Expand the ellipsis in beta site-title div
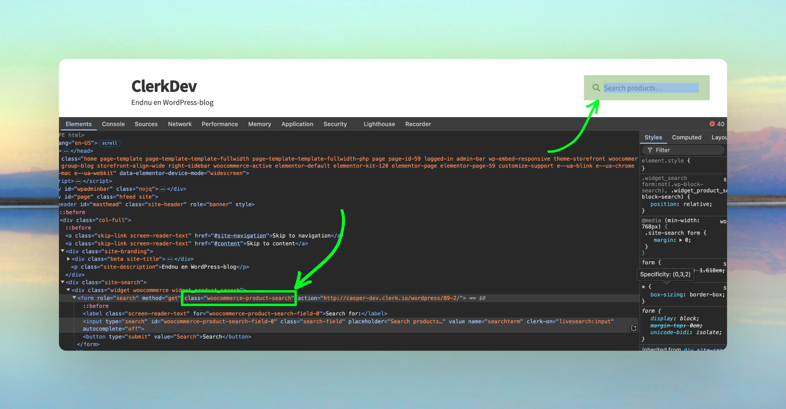The height and width of the screenshot is (409, 786). (170, 259)
